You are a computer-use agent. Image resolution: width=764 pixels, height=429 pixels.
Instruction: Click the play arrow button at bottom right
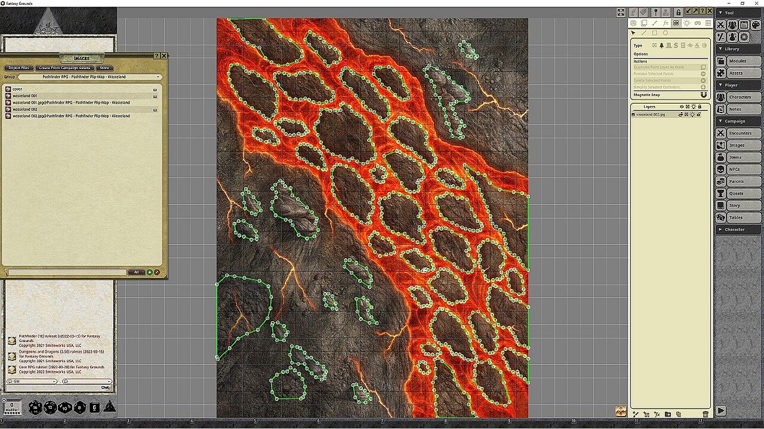click(721, 411)
